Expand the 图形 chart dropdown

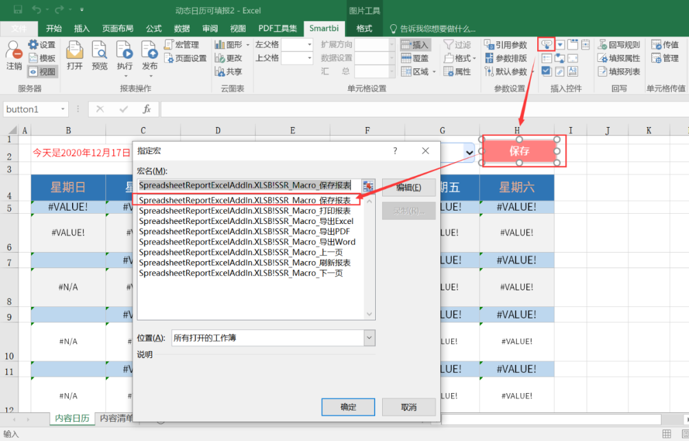248,45
